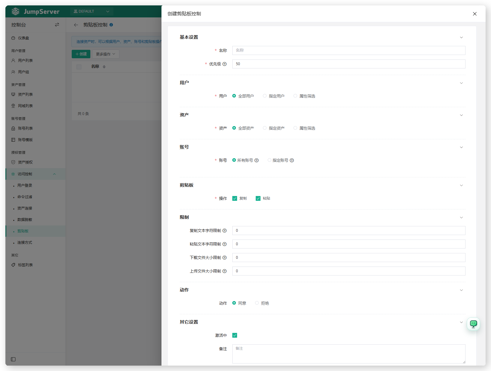Open 标签列表 in the sidebar
Screen dimensions: 491x371
(35, 265)
